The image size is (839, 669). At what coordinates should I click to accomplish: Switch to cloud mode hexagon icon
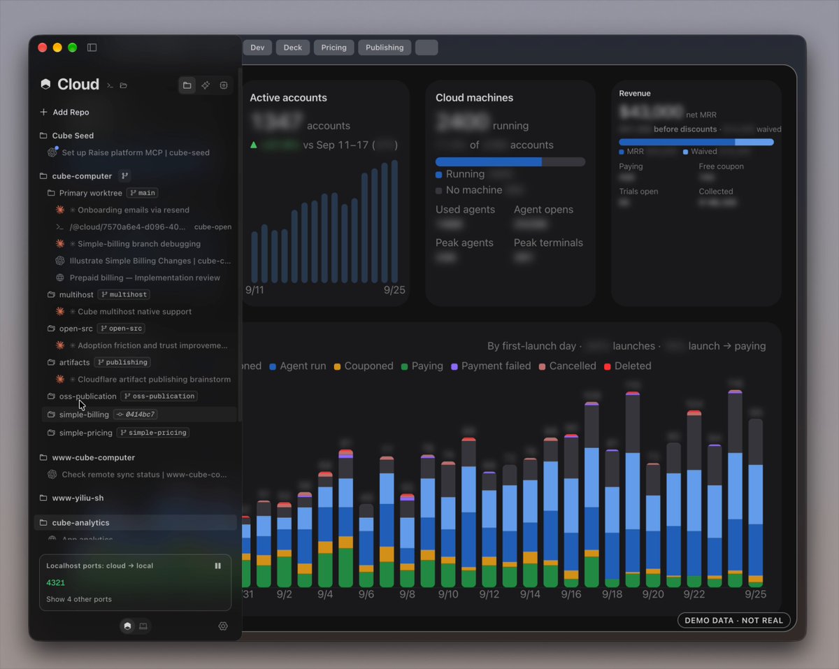pyautogui.click(x=127, y=626)
